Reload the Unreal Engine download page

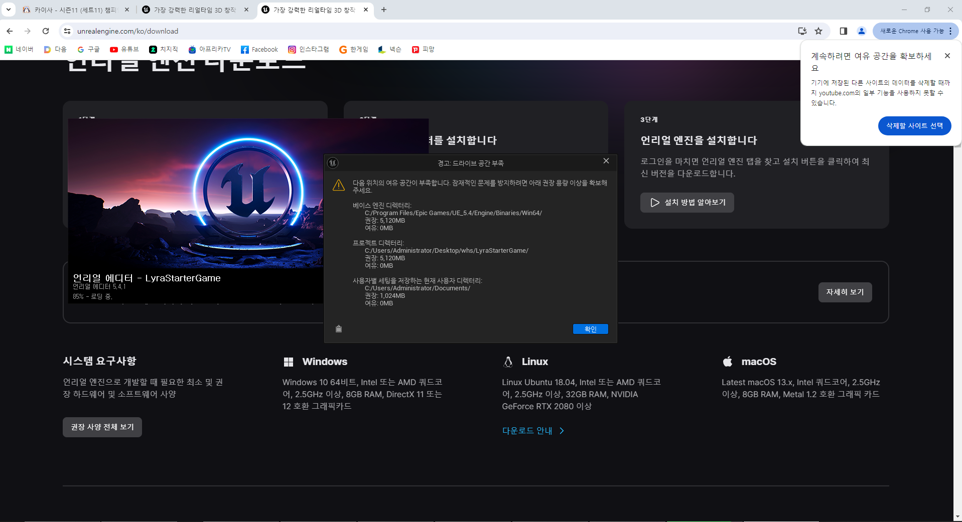[x=46, y=31]
